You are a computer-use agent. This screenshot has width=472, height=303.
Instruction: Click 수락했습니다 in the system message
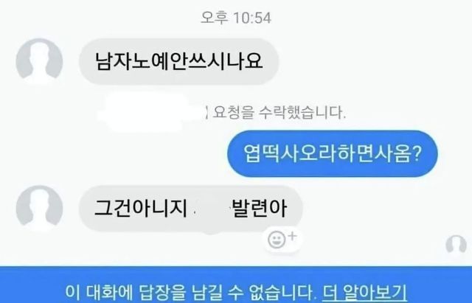[x=302, y=113]
